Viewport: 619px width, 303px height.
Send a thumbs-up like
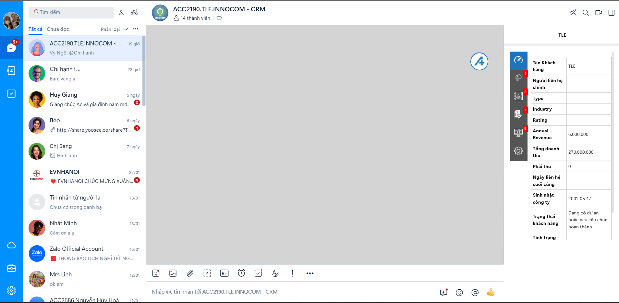[x=491, y=292]
